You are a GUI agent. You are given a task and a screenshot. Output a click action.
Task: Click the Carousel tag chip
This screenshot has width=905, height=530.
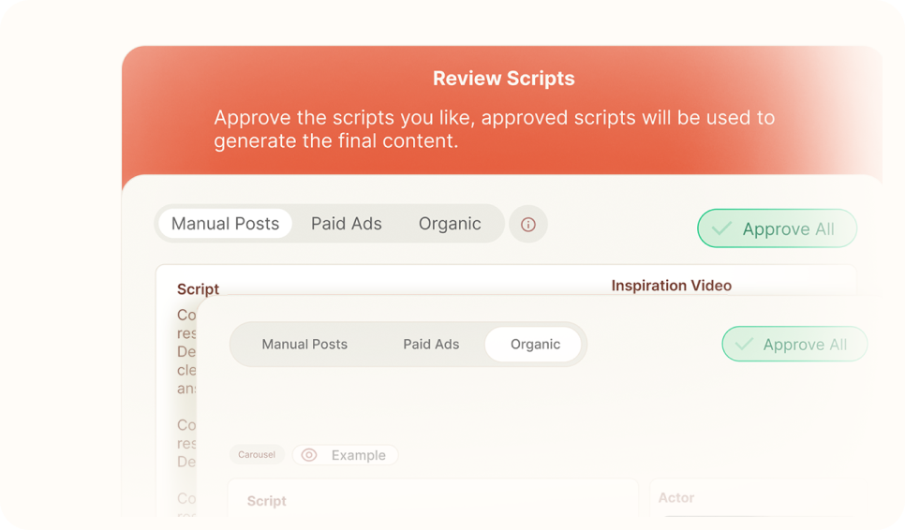(x=257, y=455)
